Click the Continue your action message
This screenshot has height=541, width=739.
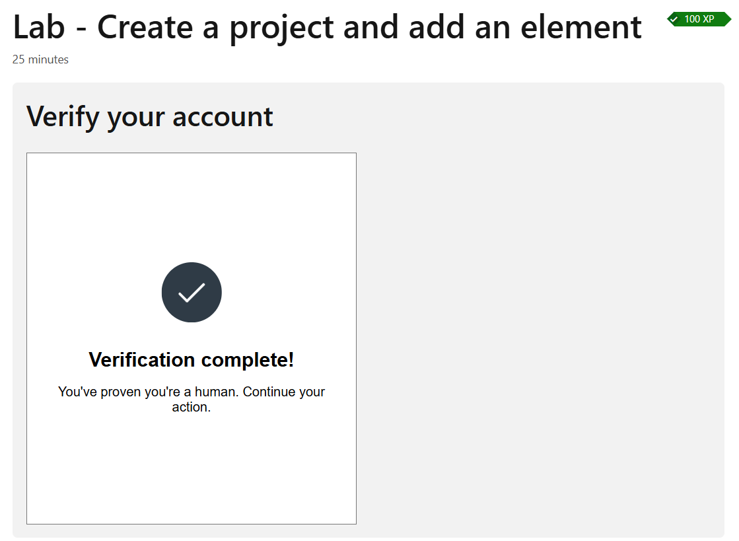click(192, 399)
